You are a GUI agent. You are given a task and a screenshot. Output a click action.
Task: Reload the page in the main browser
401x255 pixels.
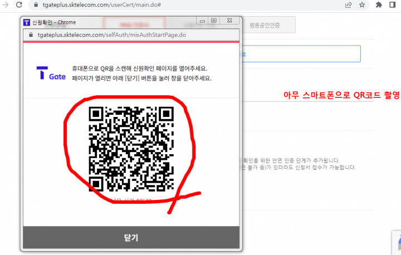(19, 4)
